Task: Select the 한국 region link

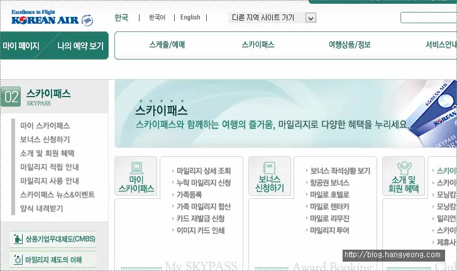Action: coord(121,18)
